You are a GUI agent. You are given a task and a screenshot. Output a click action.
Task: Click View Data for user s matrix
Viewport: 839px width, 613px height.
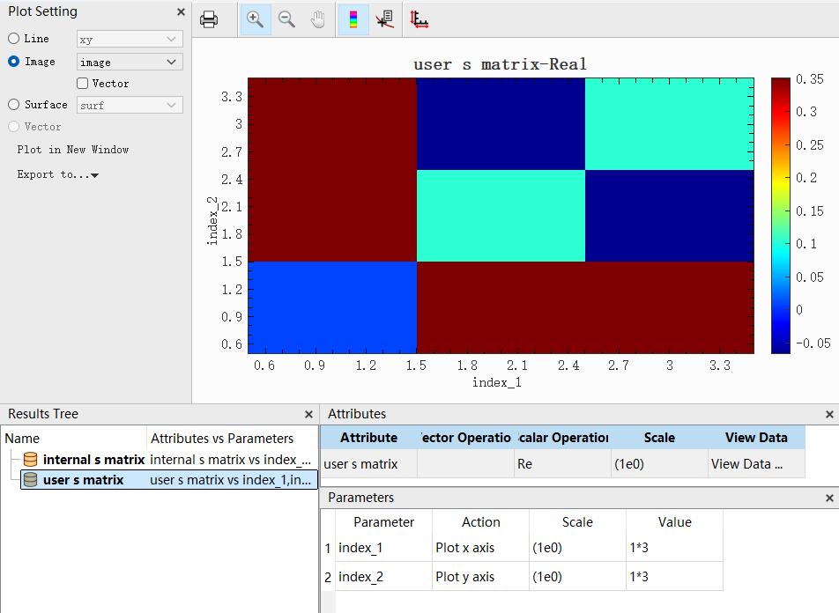coord(746,464)
